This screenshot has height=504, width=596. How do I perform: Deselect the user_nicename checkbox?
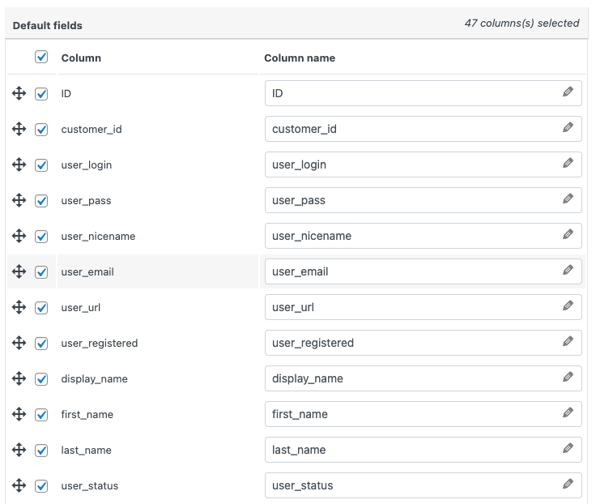pyautogui.click(x=41, y=237)
